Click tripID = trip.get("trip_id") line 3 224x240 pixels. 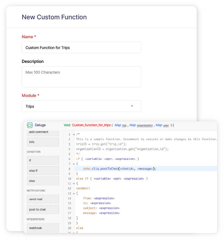point(101,144)
